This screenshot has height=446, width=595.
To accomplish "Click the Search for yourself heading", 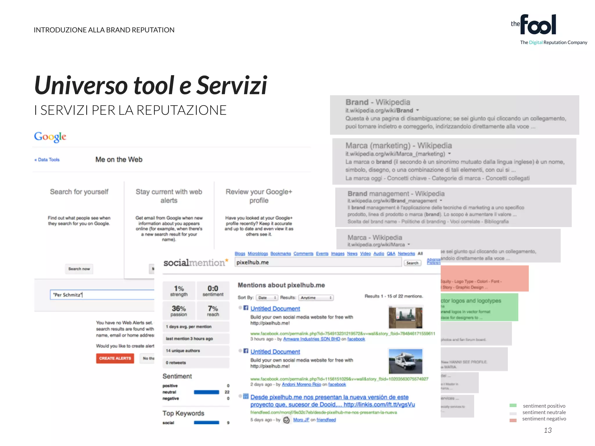I will [79, 192].
